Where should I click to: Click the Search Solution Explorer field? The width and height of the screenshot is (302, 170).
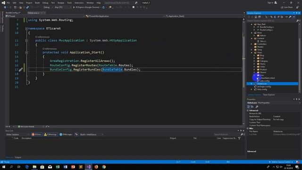[272, 21]
